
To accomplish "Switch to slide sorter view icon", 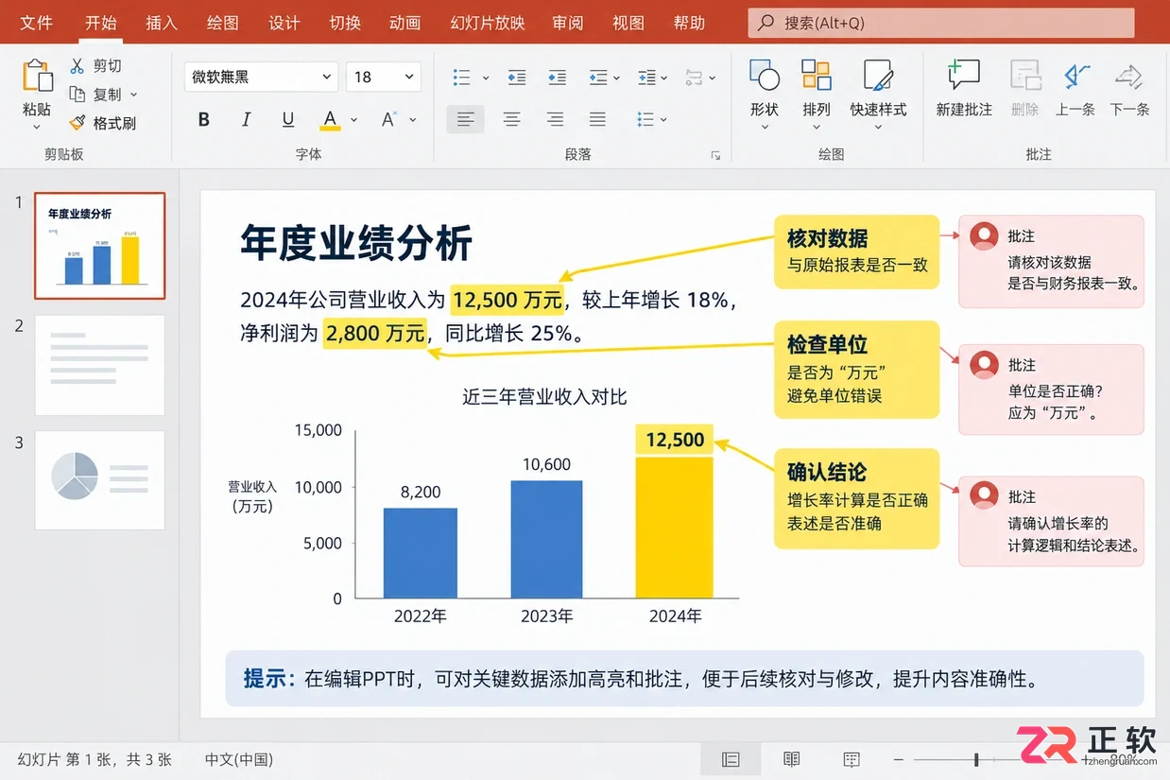I will click(852, 759).
